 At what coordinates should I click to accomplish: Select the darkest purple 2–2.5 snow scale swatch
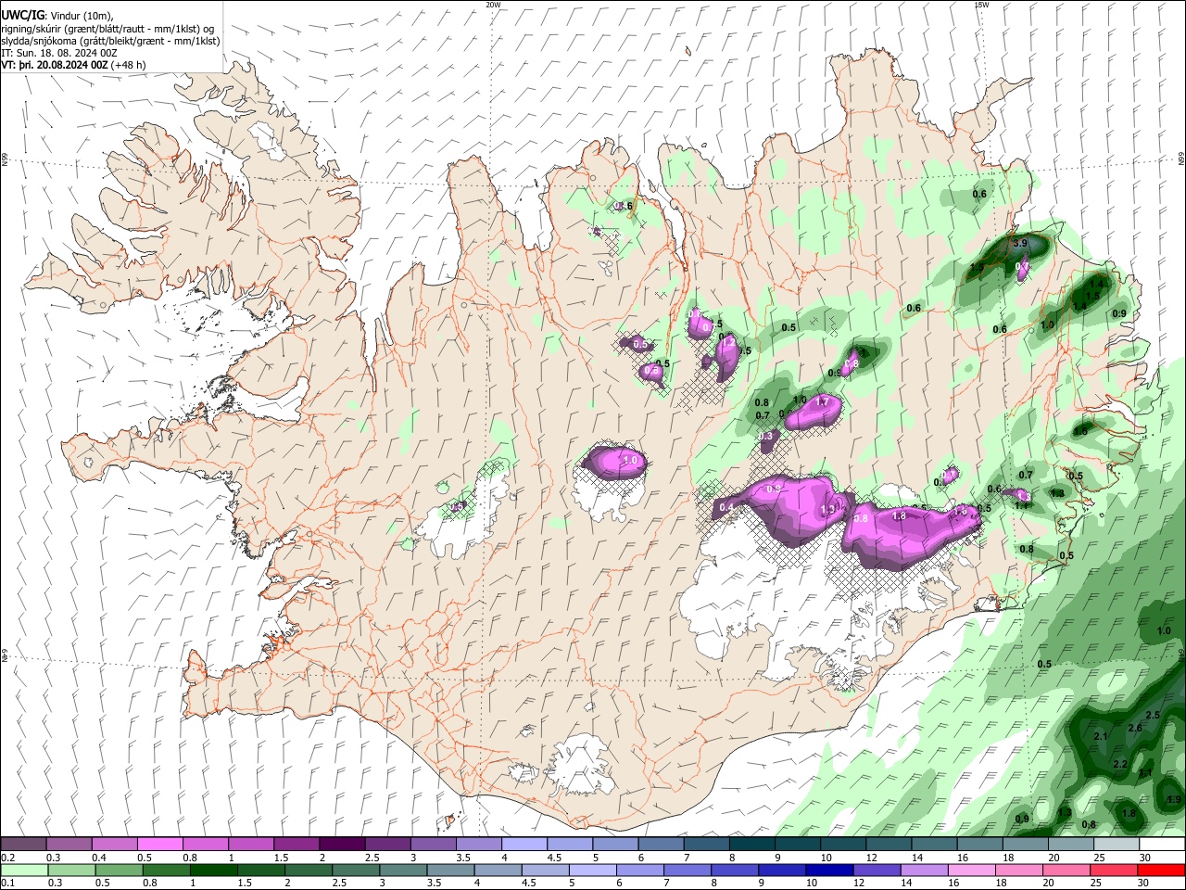click(x=342, y=845)
